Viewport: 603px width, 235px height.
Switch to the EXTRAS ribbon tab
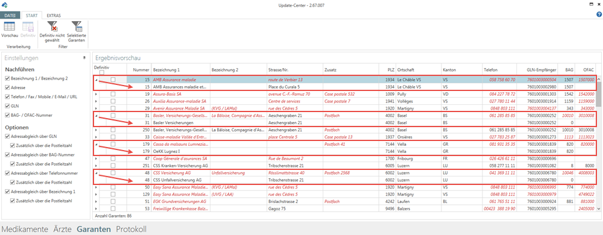54,16
